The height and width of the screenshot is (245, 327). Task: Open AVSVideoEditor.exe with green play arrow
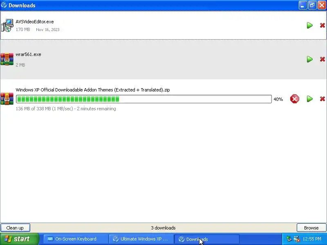tap(310, 25)
